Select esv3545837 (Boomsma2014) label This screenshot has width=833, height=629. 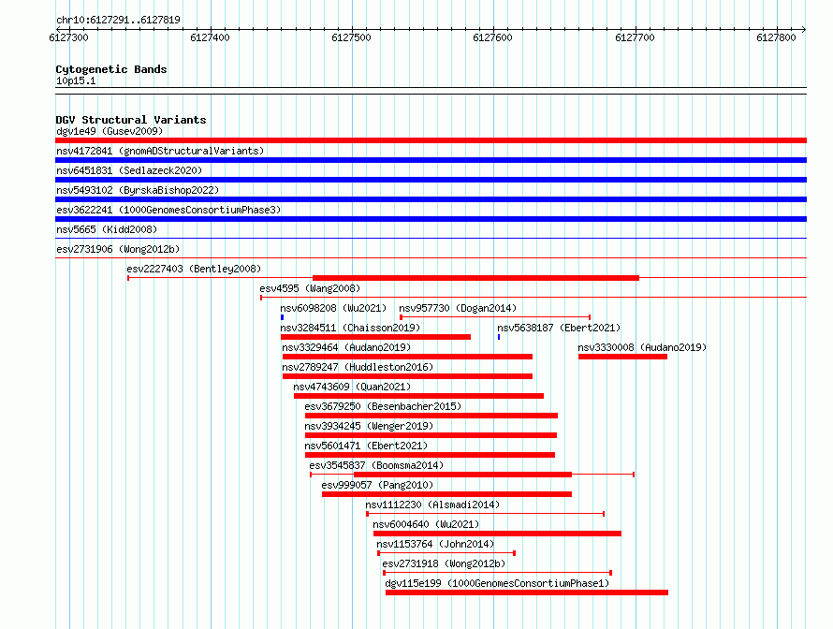coord(376,465)
